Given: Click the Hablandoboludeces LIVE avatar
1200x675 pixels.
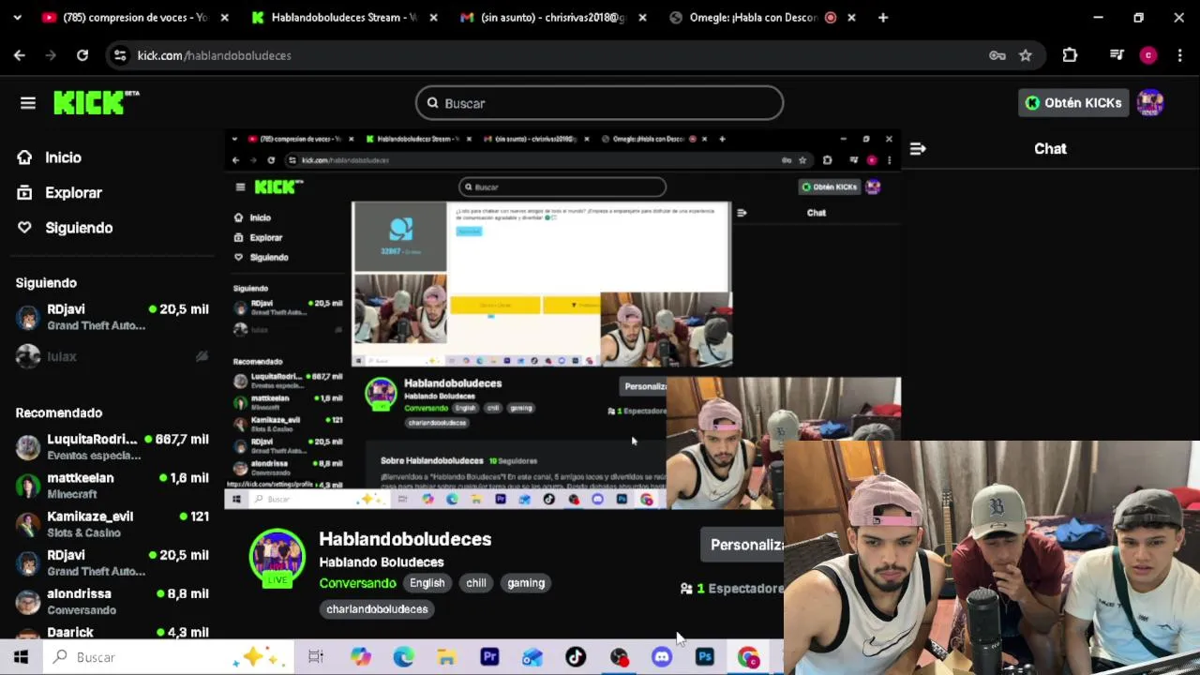Looking at the screenshot, I should [x=277, y=558].
